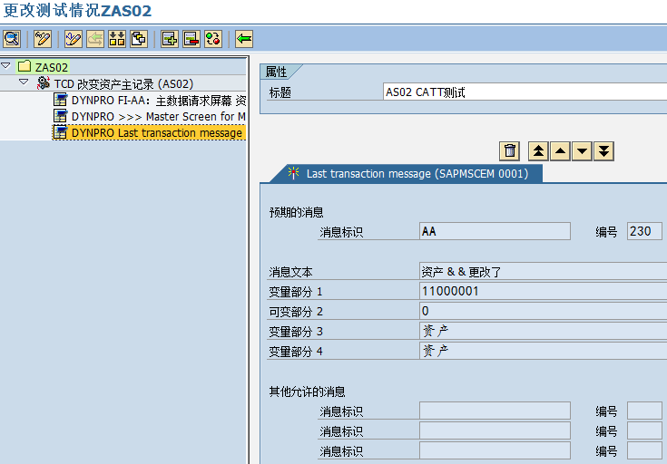
Task: Click the 变量部分 1 field with 11000001
Action: coord(543,291)
